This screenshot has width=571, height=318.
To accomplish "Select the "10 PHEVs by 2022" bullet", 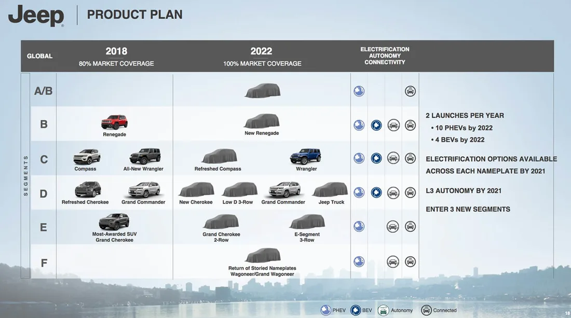I will point(462,128).
